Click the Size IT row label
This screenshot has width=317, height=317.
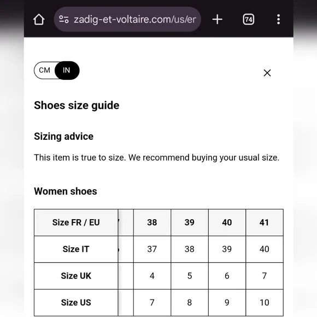[76, 249]
